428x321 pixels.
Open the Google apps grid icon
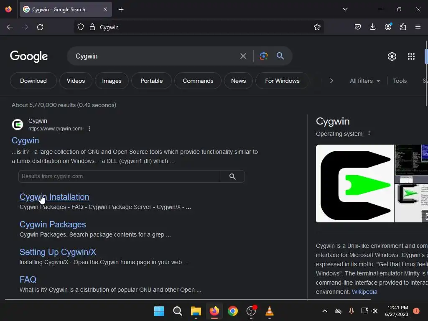click(411, 56)
